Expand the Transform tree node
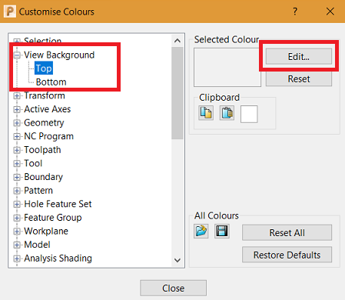 coord(17,96)
